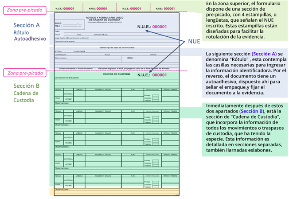The width and height of the screenshot is (289, 199).
Task: Click the 'NOMBRE Y GRADO' header of the first custody block
Action: click(103, 90)
